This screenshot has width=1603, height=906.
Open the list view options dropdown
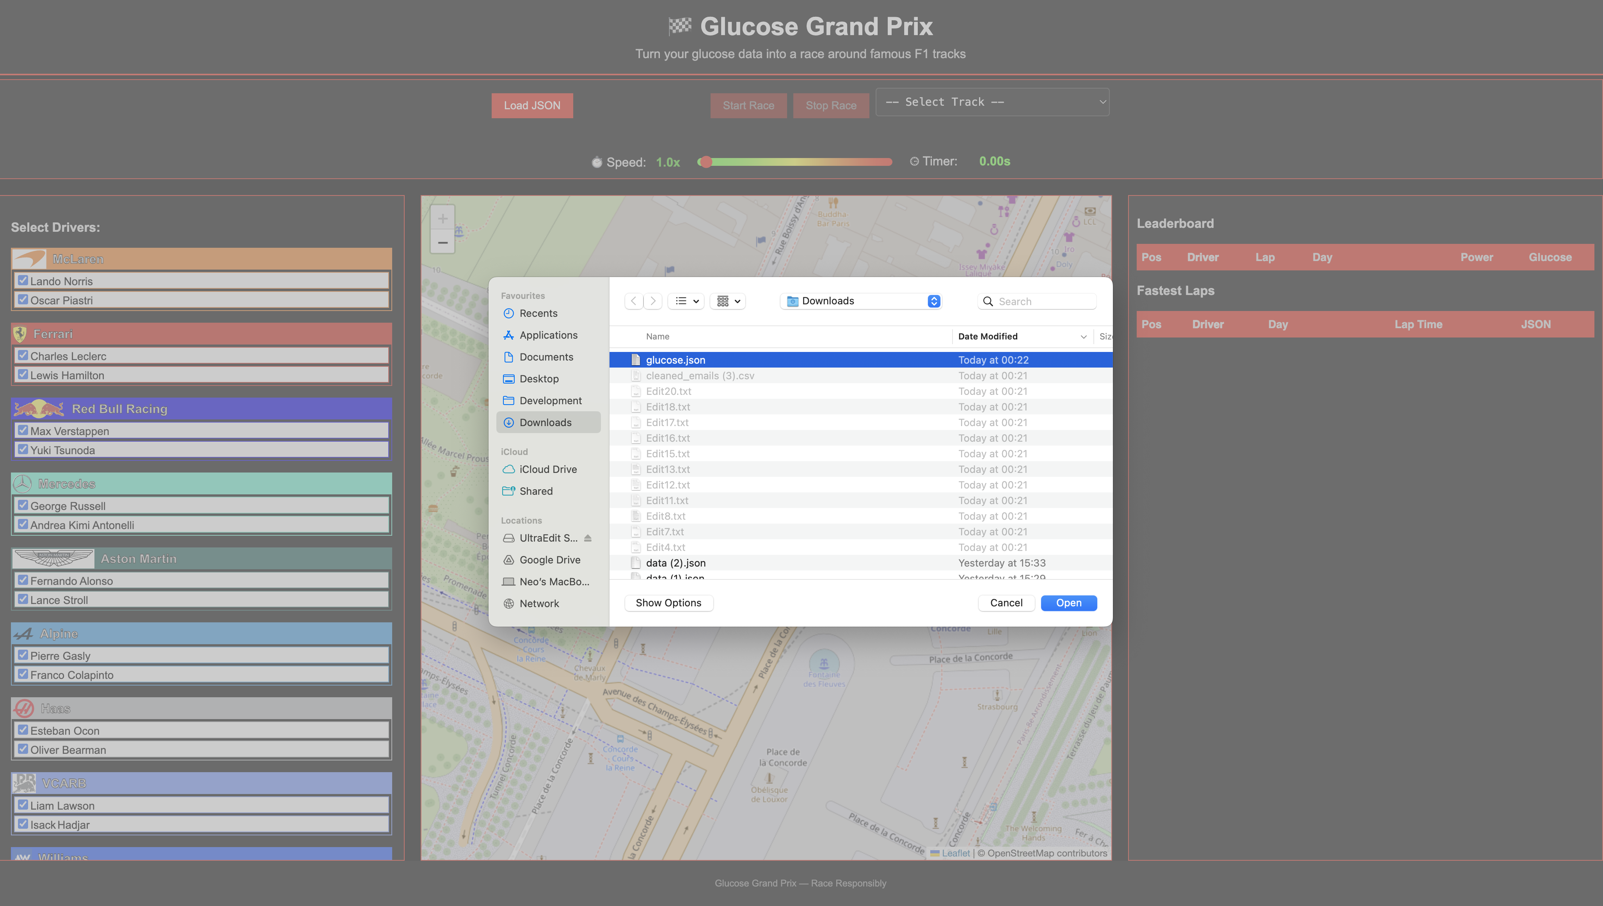point(686,301)
